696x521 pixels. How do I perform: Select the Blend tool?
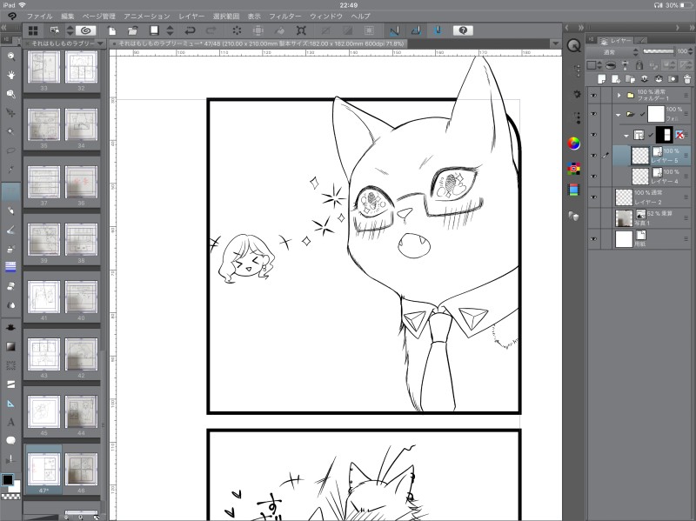(x=11, y=305)
